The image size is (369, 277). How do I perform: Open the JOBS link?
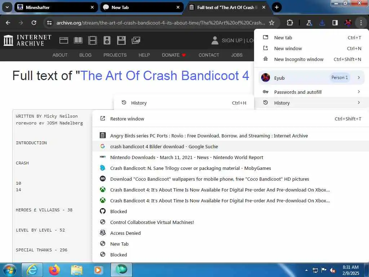(237, 55)
